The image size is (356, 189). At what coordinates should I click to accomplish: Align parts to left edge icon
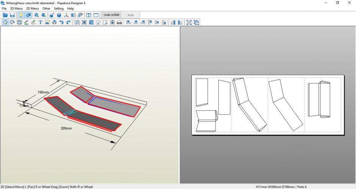coord(129,22)
